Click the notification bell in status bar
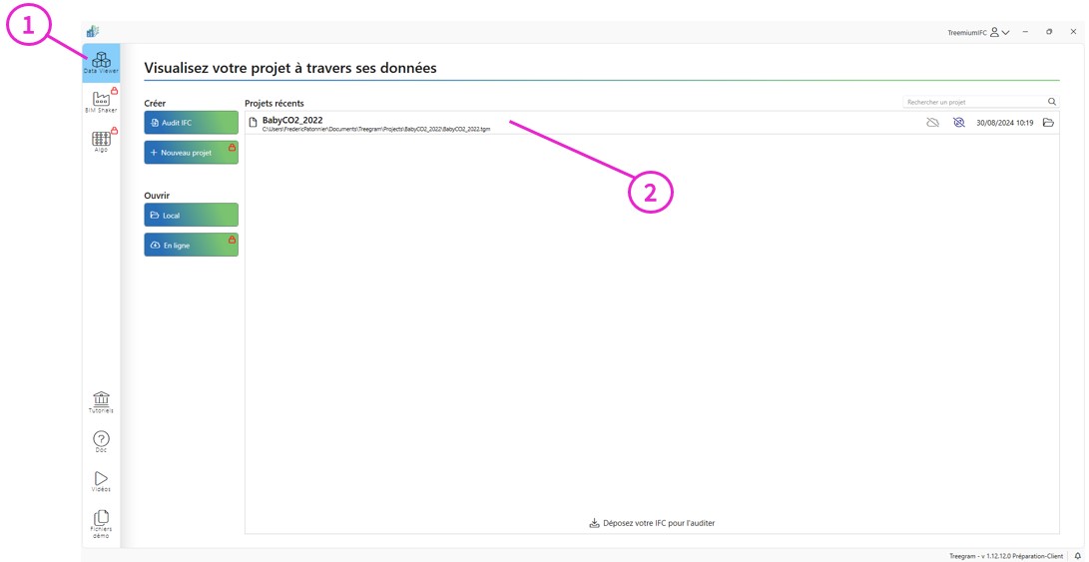The height and width of the screenshot is (562, 1089). coord(1077,556)
